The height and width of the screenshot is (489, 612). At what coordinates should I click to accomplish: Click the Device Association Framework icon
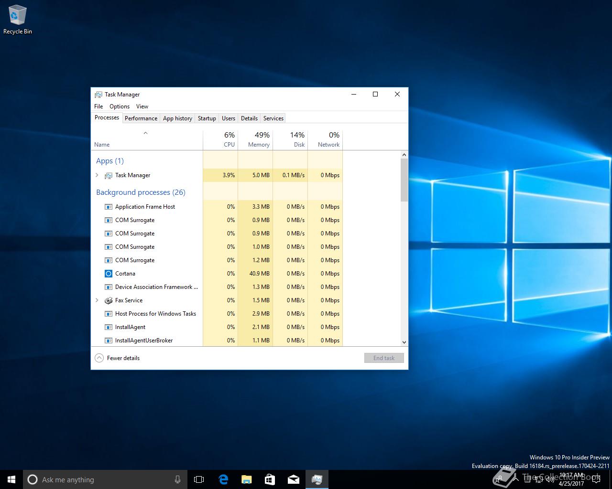click(108, 287)
